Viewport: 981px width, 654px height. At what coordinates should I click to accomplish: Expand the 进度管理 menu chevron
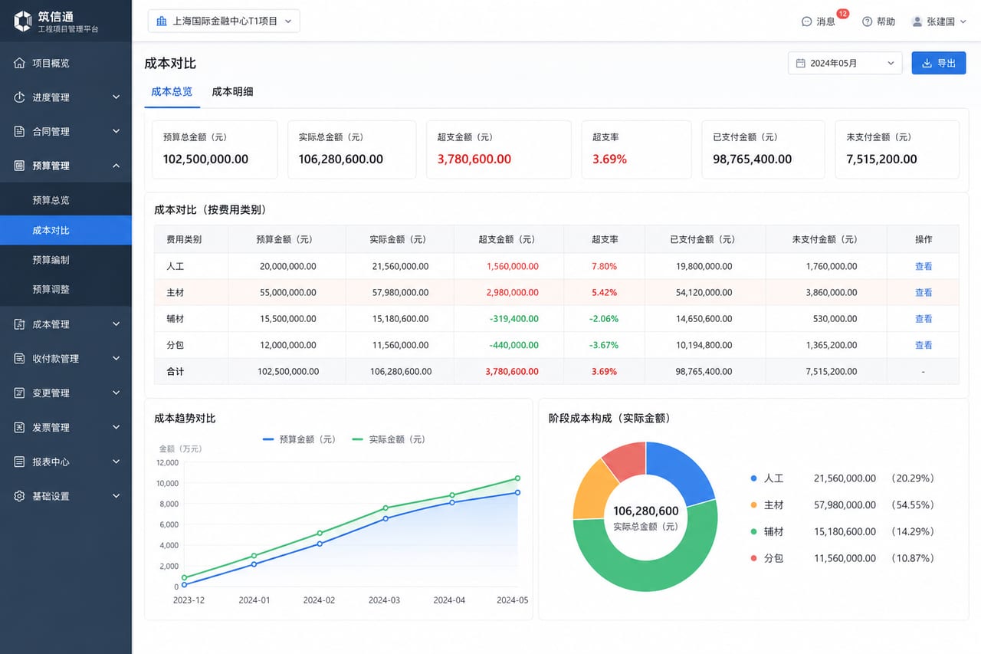(116, 97)
